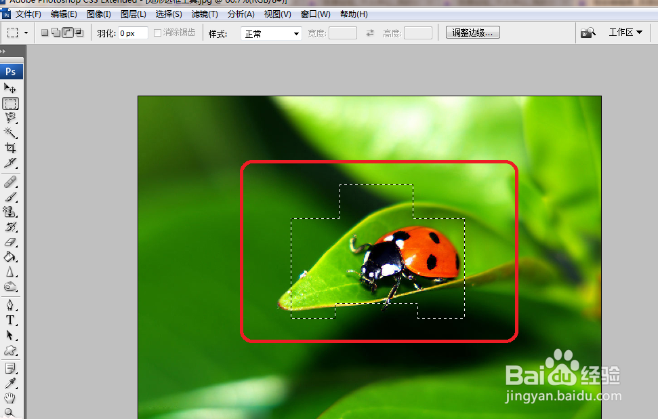The width and height of the screenshot is (658, 419).
Task: Open the 滤镜(T) menu
Action: 205,14
